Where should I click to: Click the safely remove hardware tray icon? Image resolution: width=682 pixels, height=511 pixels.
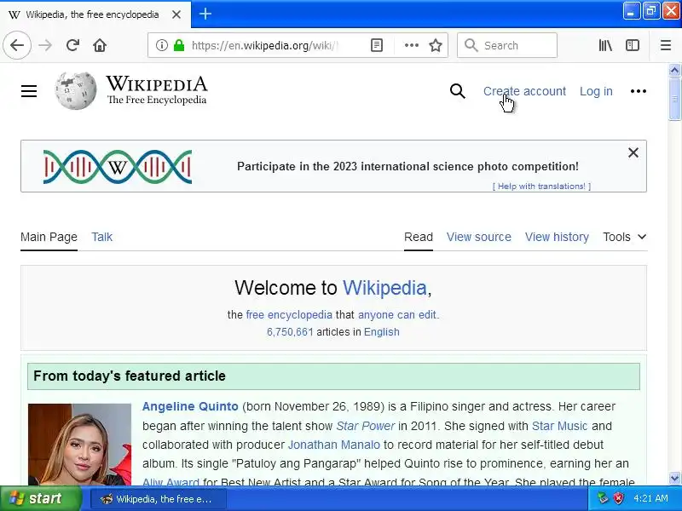click(603, 498)
